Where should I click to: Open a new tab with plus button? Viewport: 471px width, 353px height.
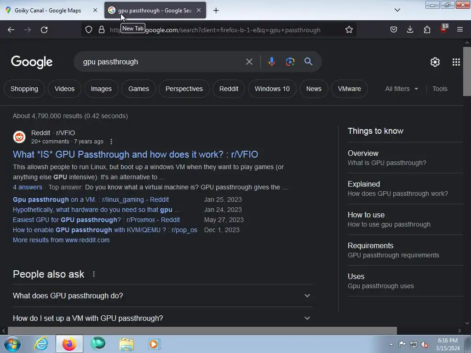pos(216,11)
